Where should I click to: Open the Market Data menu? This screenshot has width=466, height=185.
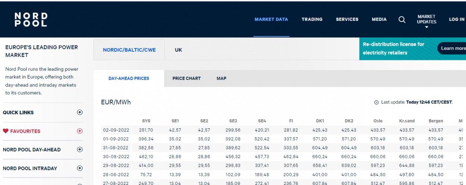pos(271,19)
